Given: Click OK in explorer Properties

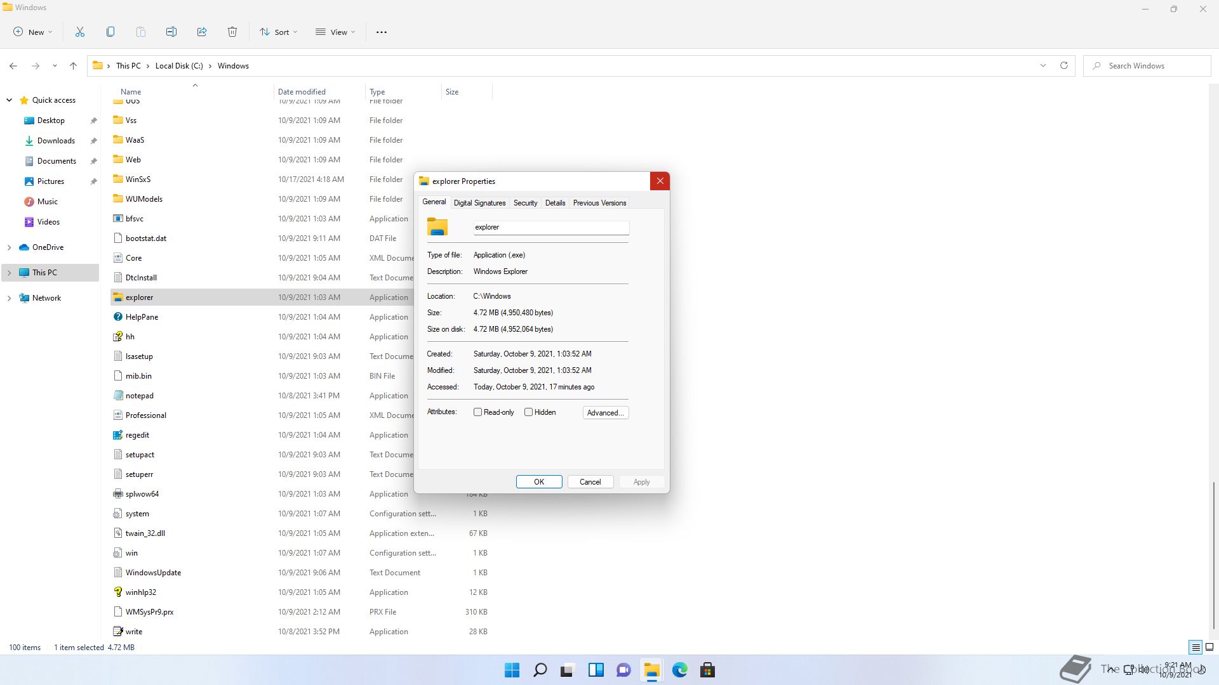Looking at the screenshot, I should pos(539,482).
